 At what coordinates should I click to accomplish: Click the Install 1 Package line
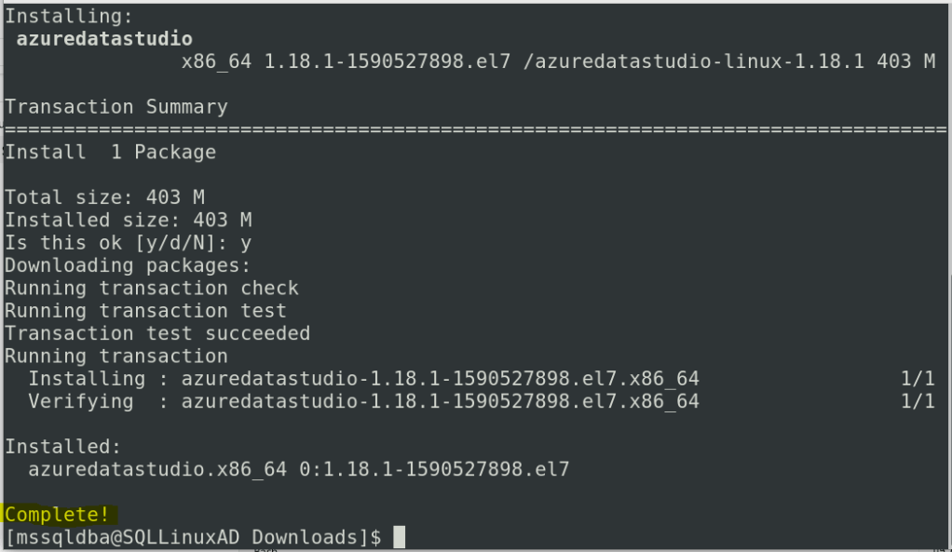pos(110,152)
